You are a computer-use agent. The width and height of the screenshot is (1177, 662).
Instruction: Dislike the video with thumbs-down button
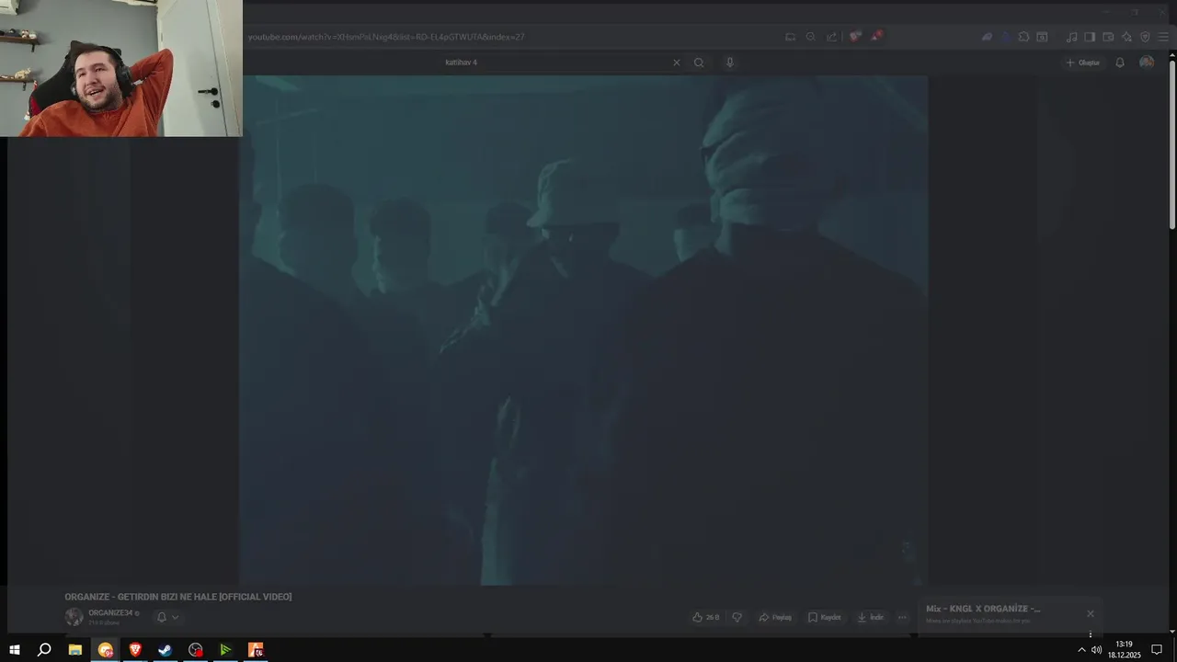pyautogui.click(x=737, y=617)
